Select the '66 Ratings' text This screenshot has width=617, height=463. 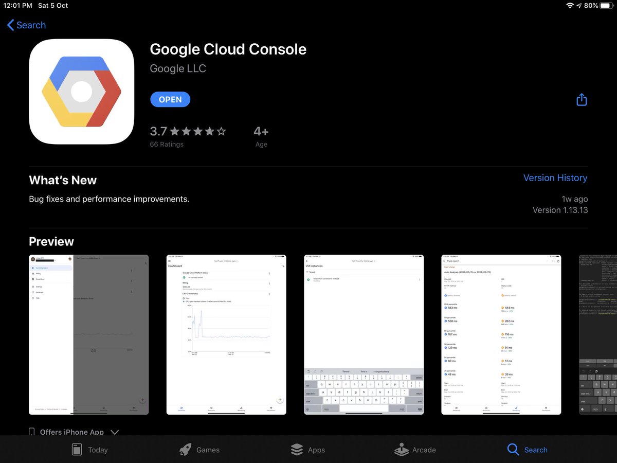(x=167, y=145)
